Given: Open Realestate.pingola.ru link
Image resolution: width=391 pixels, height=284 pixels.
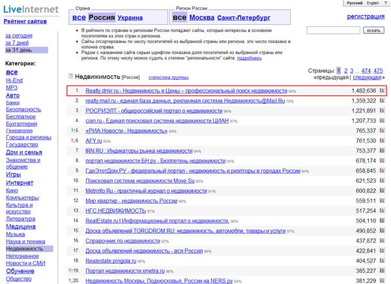Looking at the screenshot, I should pos(111,260).
